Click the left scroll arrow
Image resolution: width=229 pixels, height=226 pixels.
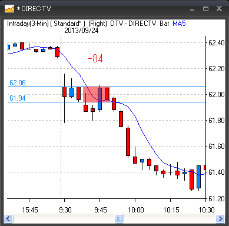click(8, 218)
